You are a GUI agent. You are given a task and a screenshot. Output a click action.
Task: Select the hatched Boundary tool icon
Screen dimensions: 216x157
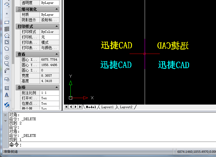coord(7,42)
